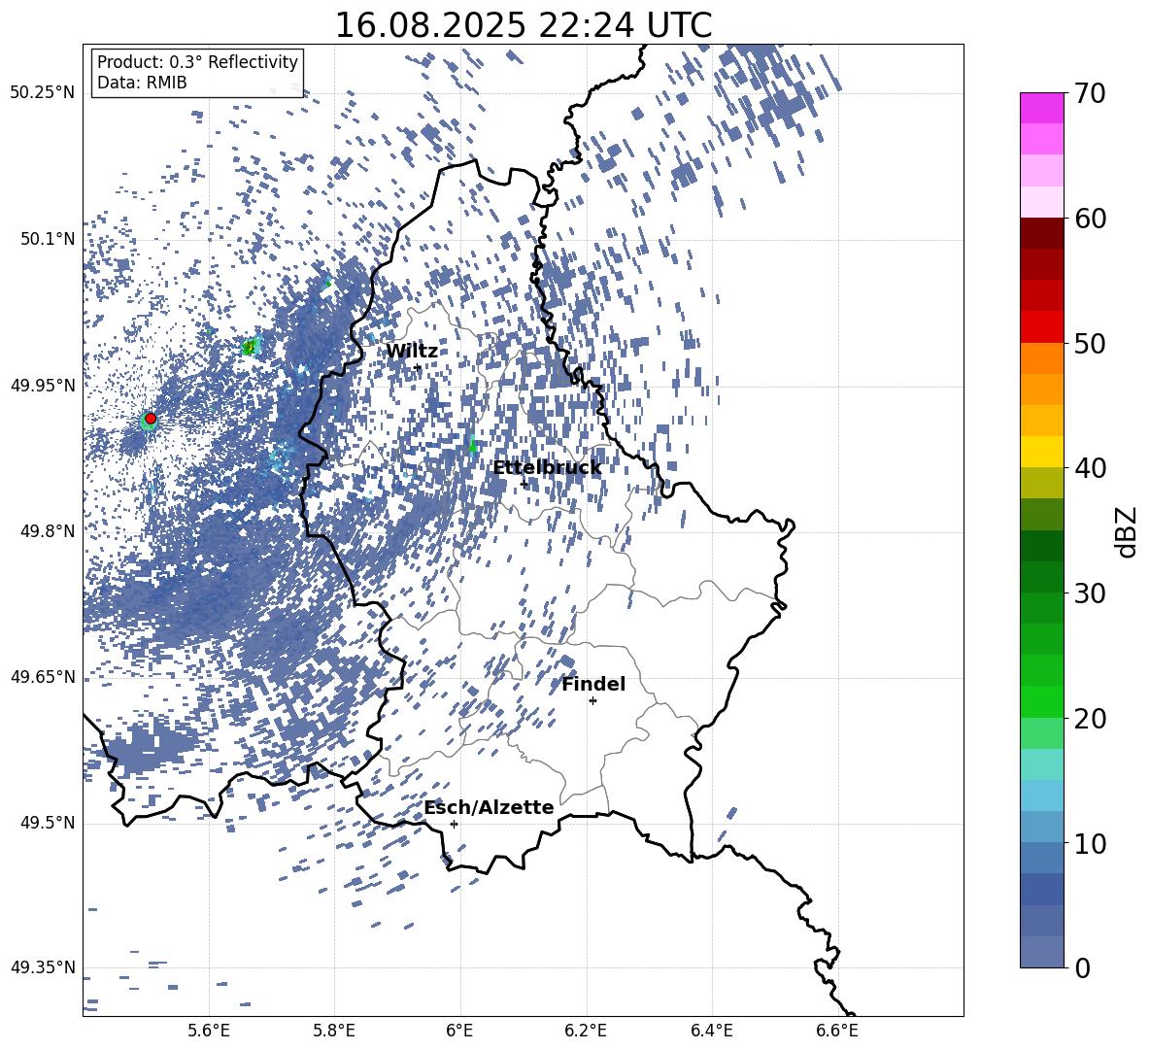Click the plot title 16.08.2025 22:24 UTC
1150x1050 pixels.
[x=523, y=25]
